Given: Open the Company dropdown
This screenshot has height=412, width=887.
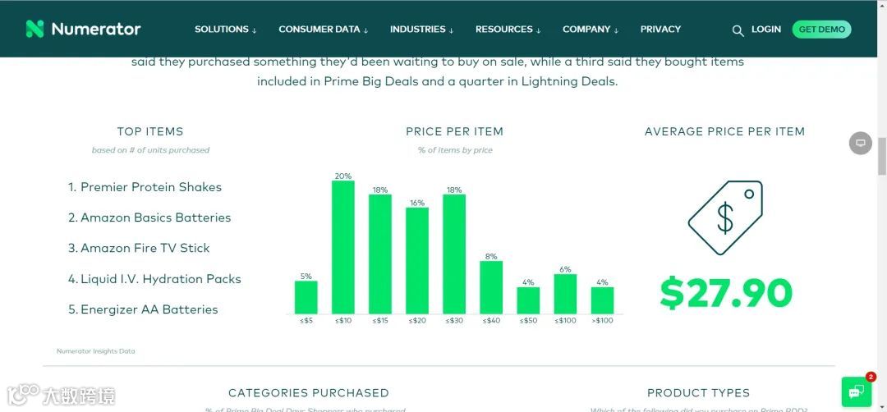Looking at the screenshot, I should tap(590, 30).
